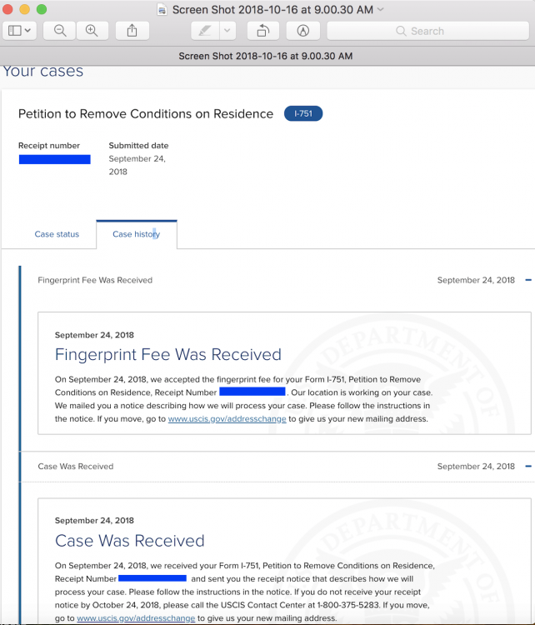
Task: Click the Case Was Received large heading
Action: click(129, 541)
